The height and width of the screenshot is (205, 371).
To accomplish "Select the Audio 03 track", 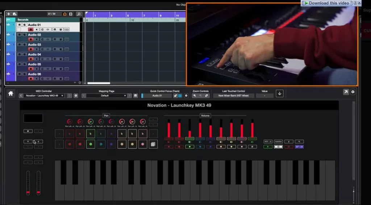I will point(34,44).
